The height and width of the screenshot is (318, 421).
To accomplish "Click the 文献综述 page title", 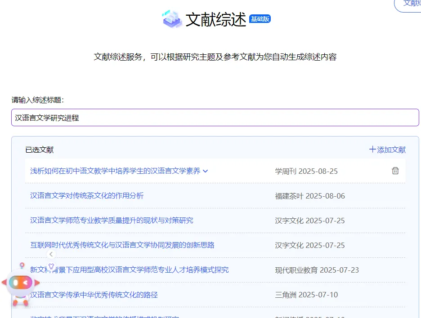I will 215,19.
